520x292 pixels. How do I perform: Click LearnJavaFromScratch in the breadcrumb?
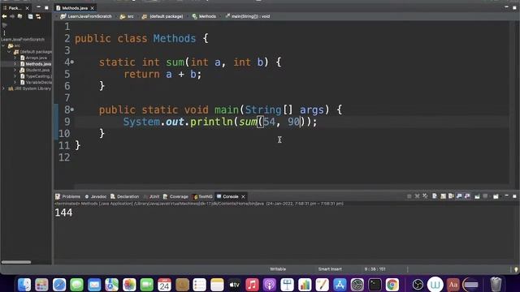tap(86, 16)
